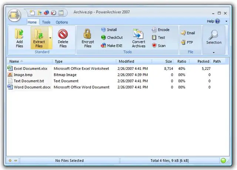Send archive via Email button
This screenshot has height=170, width=237.
click(188, 33)
